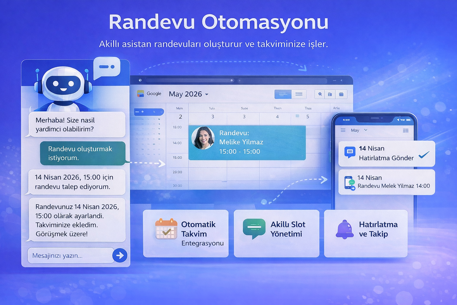This screenshot has width=457, height=305.
Task: Click the green chat icon on 'Akilli Slot' card
Action: [x=254, y=228]
